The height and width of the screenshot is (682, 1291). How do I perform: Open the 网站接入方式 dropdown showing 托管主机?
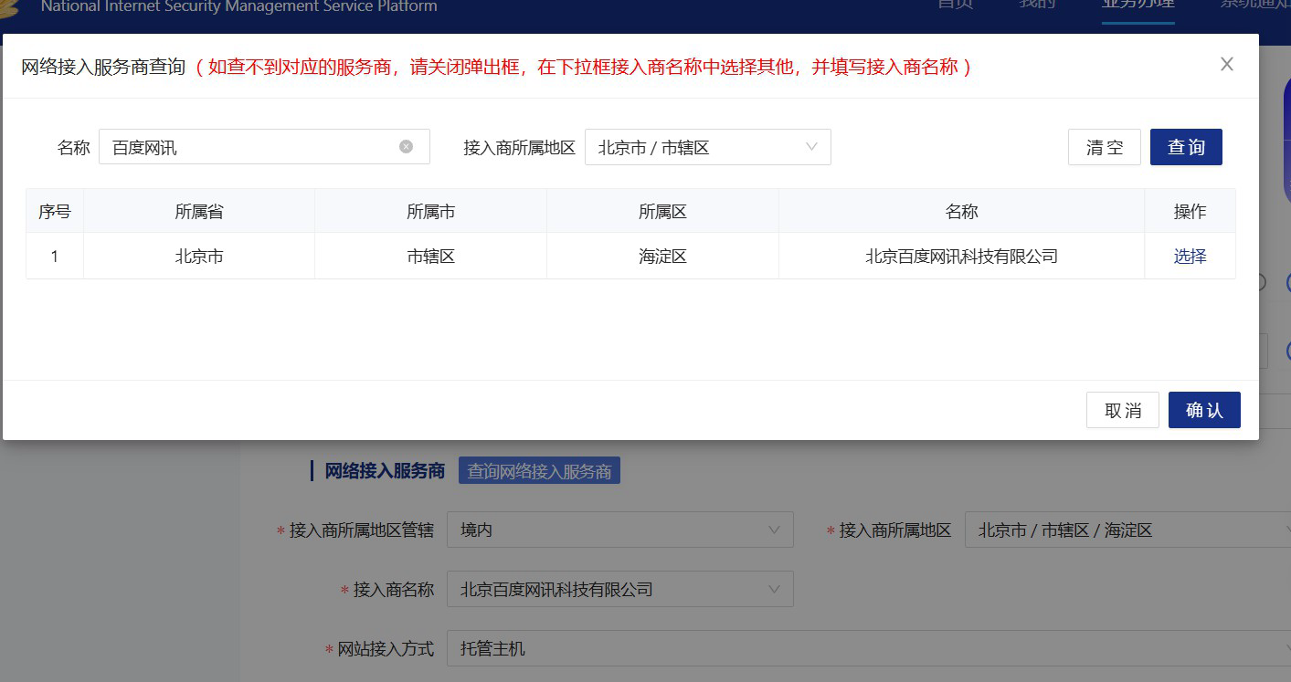pos(868,648)
